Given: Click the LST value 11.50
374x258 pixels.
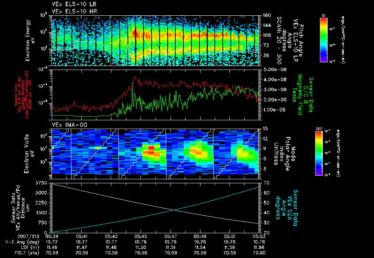Looking at the screenshot, I should point(141,247).
